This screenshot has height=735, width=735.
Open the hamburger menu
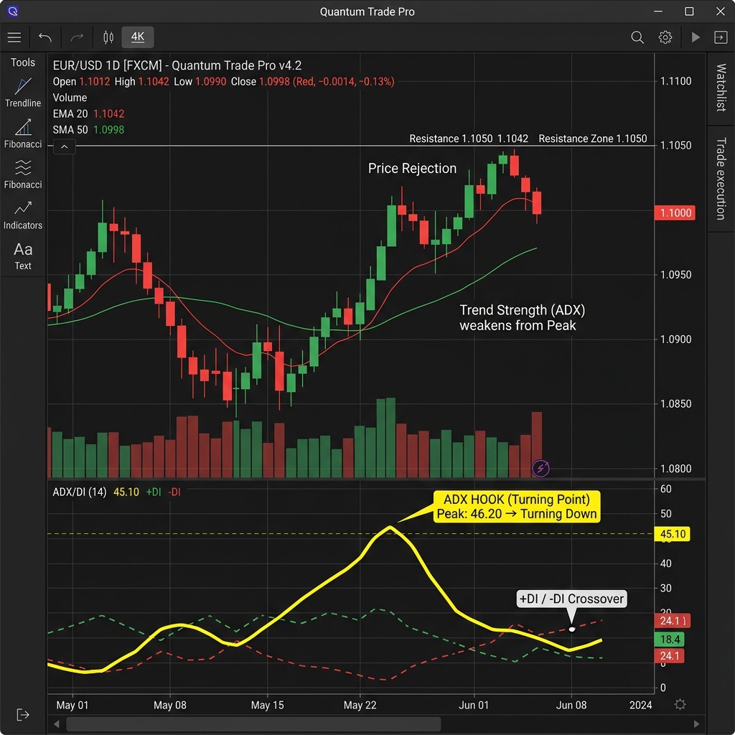point(14,37)
